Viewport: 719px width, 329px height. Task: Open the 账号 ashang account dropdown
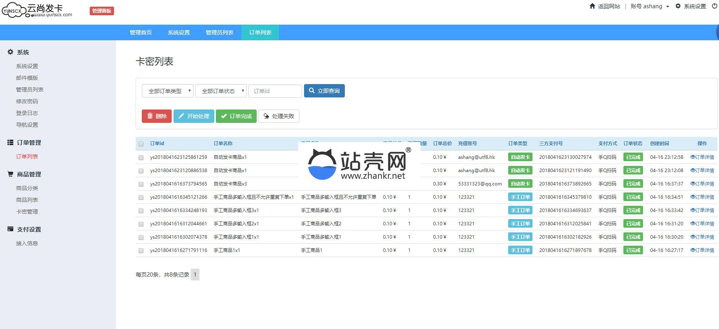[x=650, y=6]
